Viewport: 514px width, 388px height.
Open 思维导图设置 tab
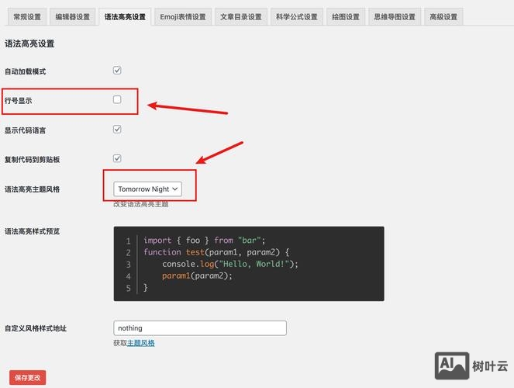click(395, 17)
